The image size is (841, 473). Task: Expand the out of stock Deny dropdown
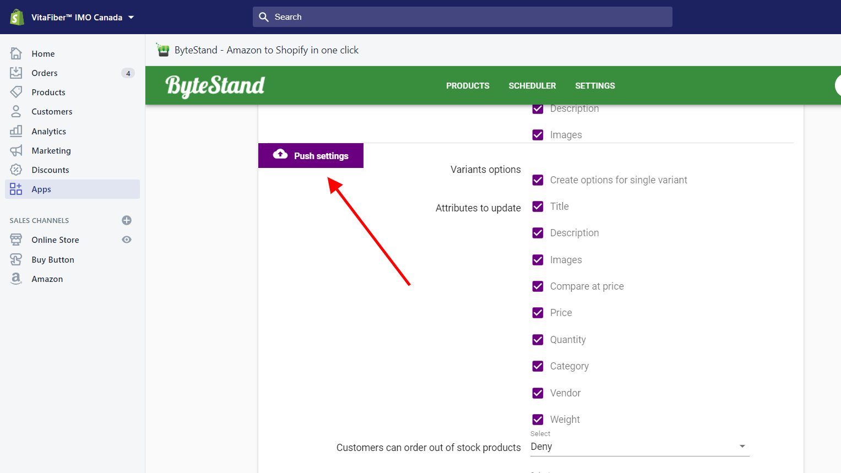(x=640, y=447)
